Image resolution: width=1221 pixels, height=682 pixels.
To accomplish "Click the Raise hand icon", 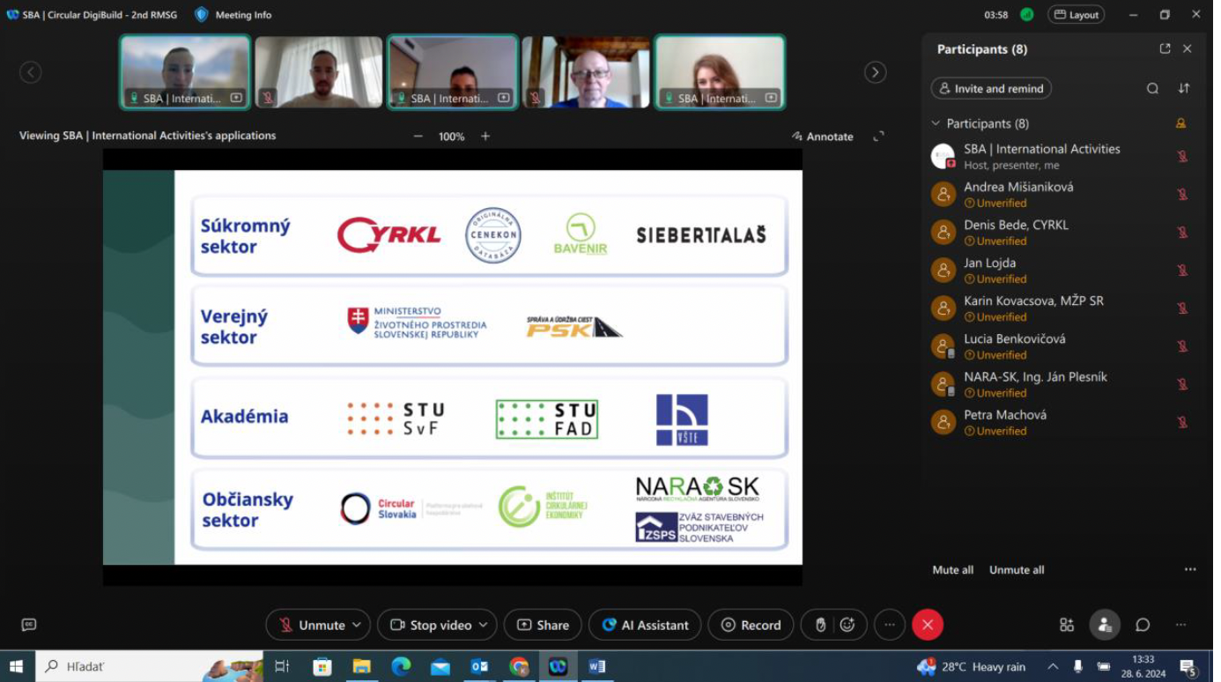I will click(x=821, y=625).
